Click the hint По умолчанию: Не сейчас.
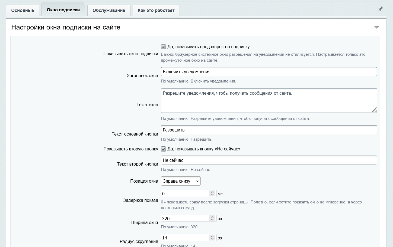Screen dimensions: 393x247 point(186,170)
